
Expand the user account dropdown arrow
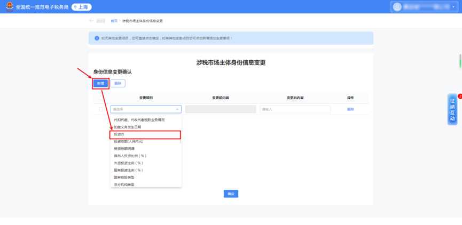point(453,7)
